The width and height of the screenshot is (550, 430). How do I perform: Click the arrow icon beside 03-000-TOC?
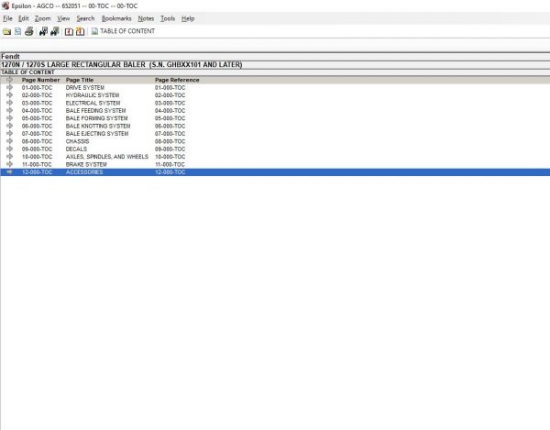click(x=9, y=103)
